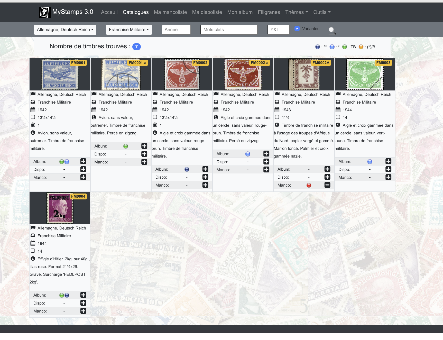Click the MyStamps 3.0 brand link
Viewport: 443px width, 340px height.
coord(73,12)
